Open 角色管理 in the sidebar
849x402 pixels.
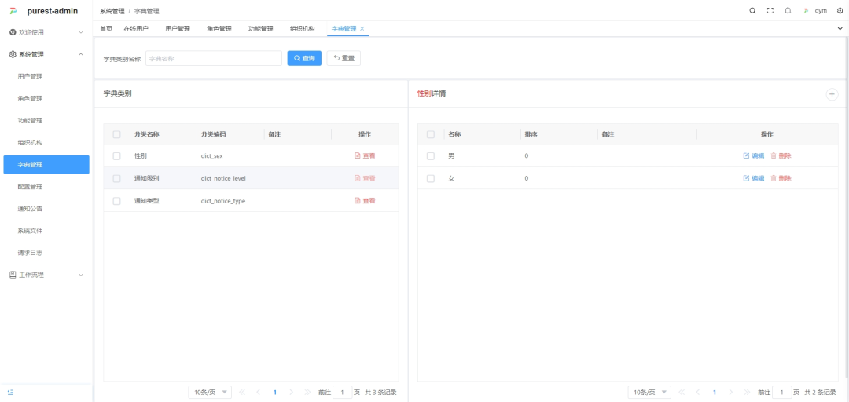[46, 98]
